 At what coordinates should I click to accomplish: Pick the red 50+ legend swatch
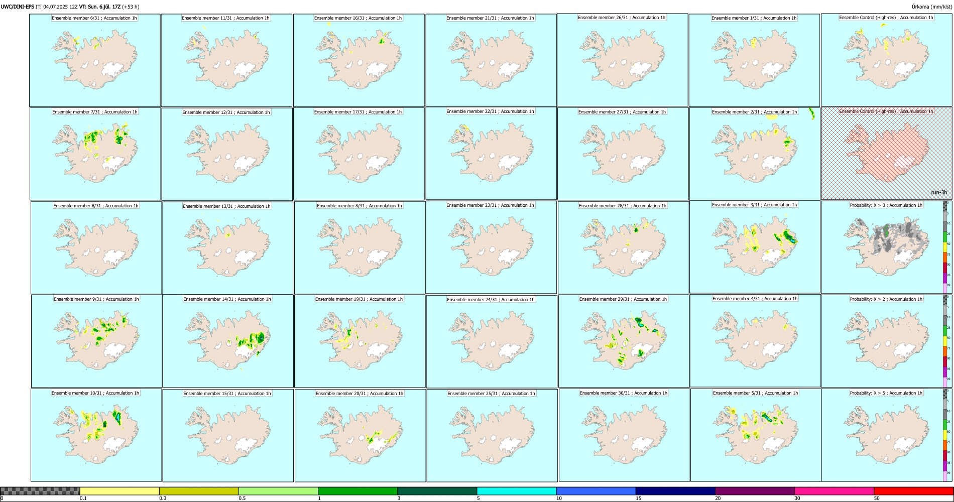point(913,491)
